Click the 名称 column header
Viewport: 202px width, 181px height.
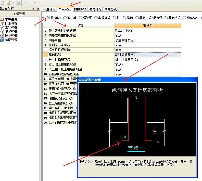point(81,25)
